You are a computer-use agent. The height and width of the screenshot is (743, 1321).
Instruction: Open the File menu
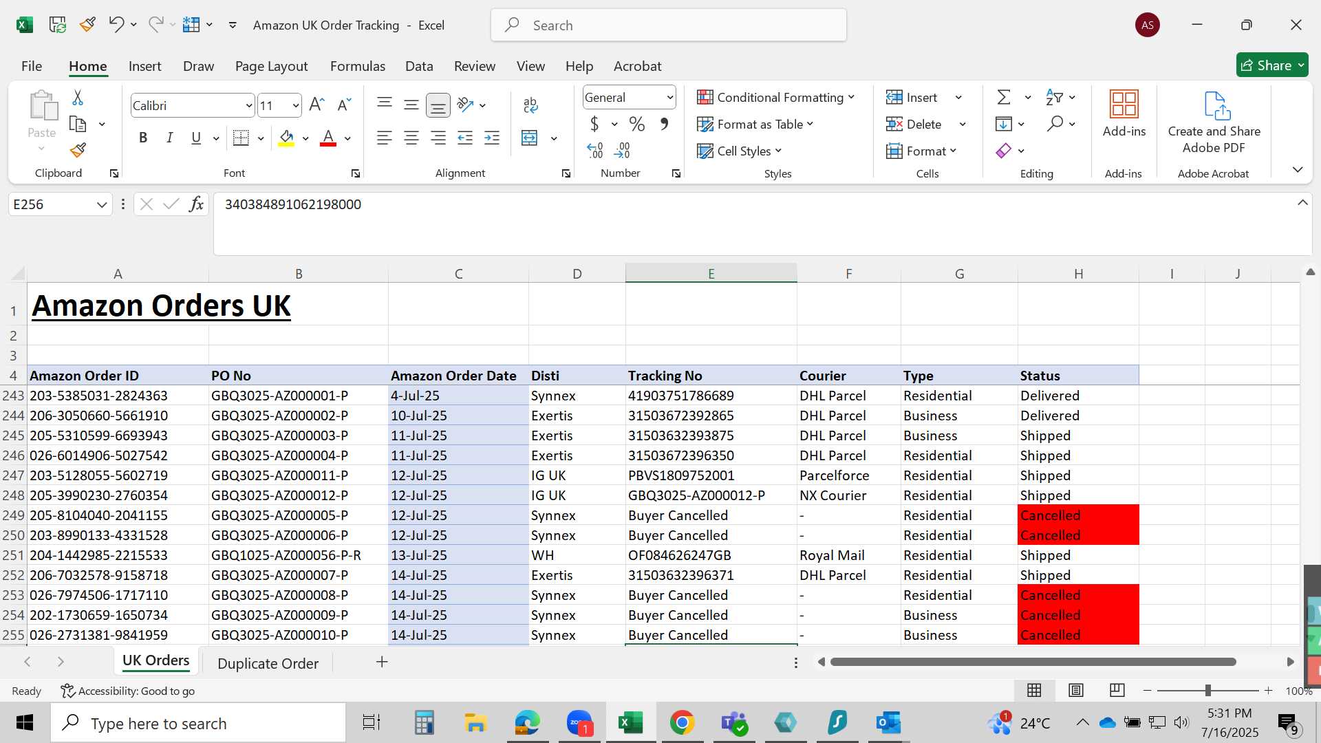[x=32, y=66]
